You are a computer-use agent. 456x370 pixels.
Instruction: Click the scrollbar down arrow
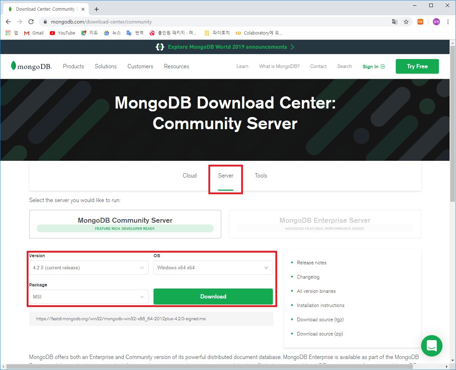(452, 360)
